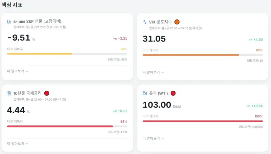Expand 더 알아보기 on 유가 (WTI) card

click(153, 138)
